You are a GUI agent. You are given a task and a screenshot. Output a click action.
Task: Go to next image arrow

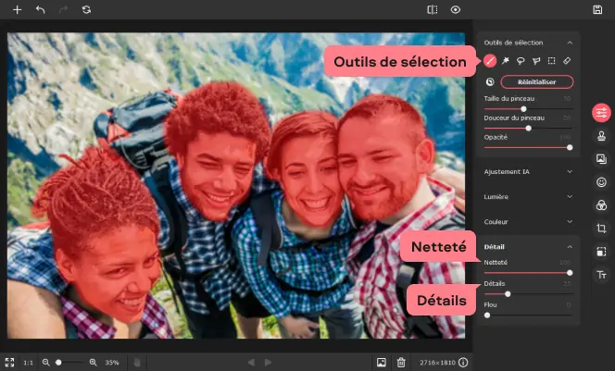pyautogui.click(x=268, y=363)
